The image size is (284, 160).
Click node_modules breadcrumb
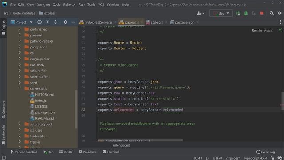pos(24,13)
